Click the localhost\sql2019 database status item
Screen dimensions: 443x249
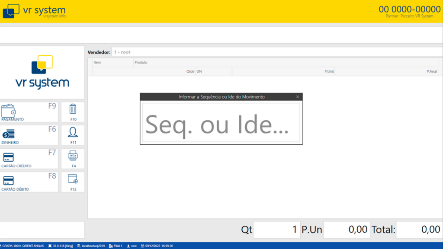(91, 246)
